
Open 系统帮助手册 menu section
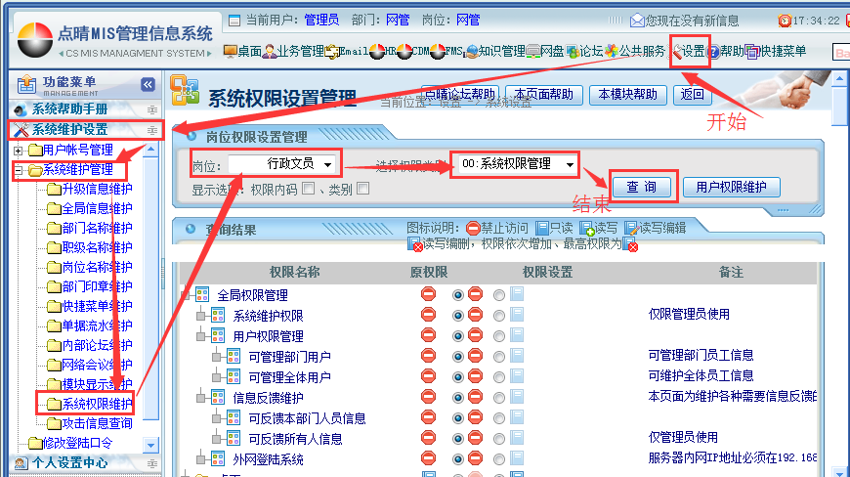(70, 109)
